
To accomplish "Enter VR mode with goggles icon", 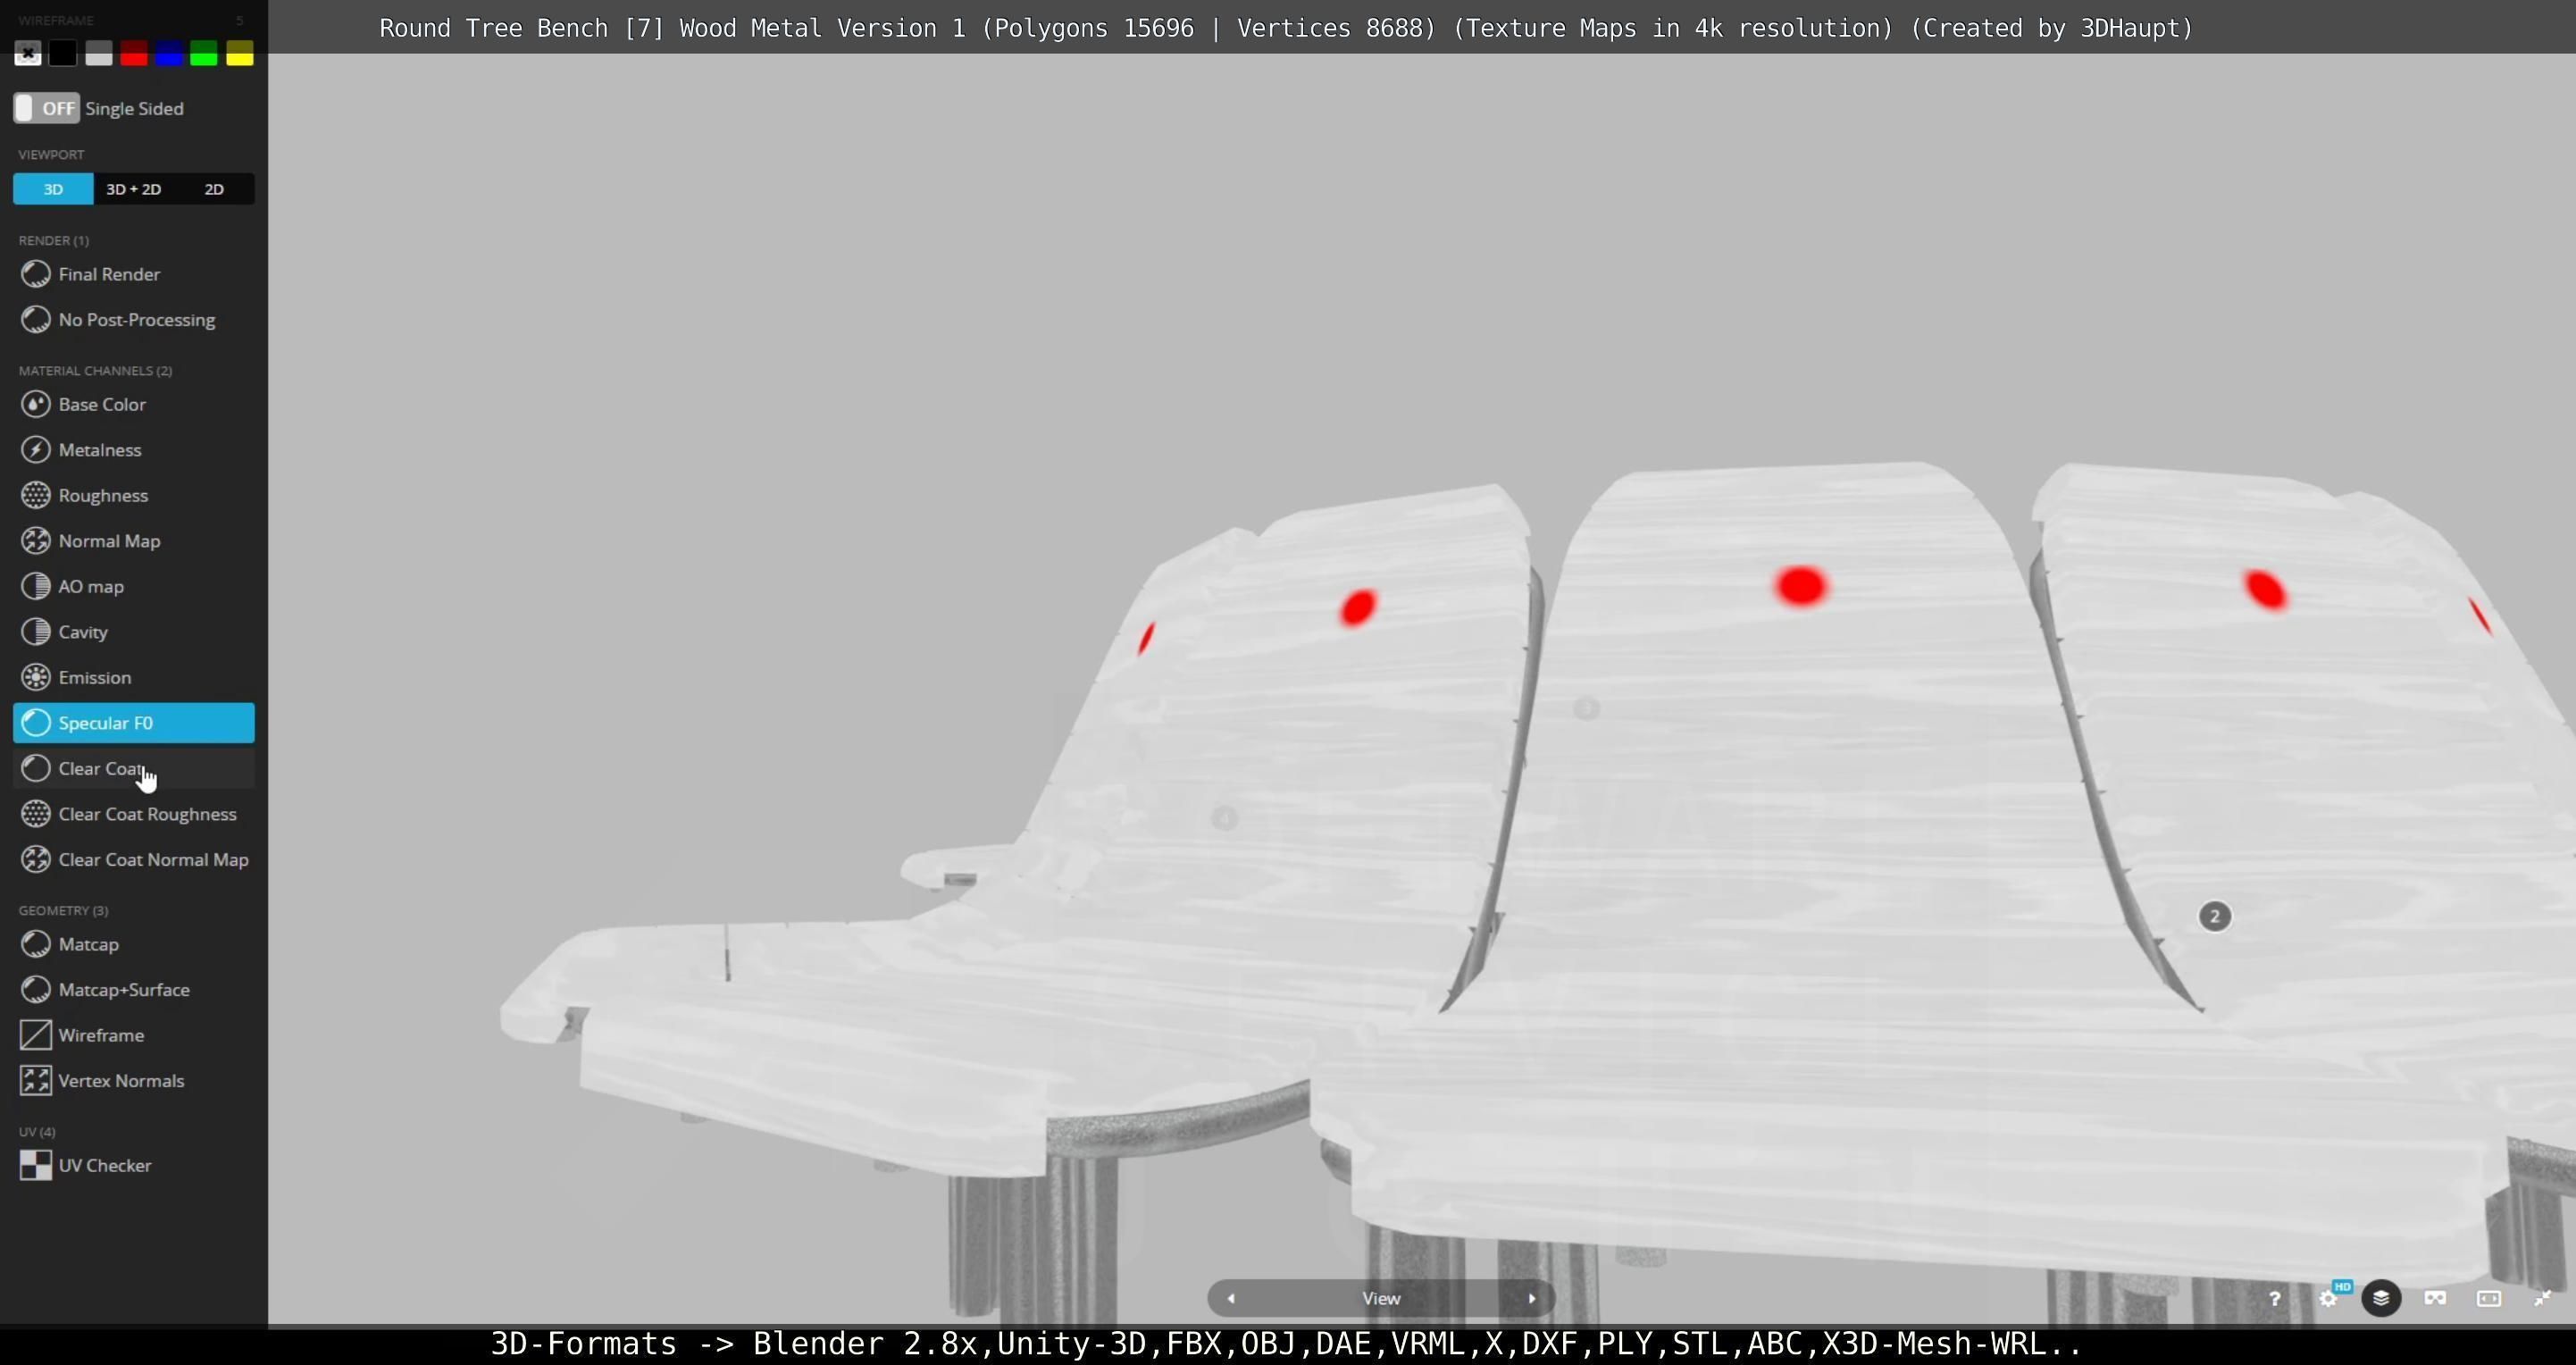I will pyautogui.click(x=2435, y=1298).
